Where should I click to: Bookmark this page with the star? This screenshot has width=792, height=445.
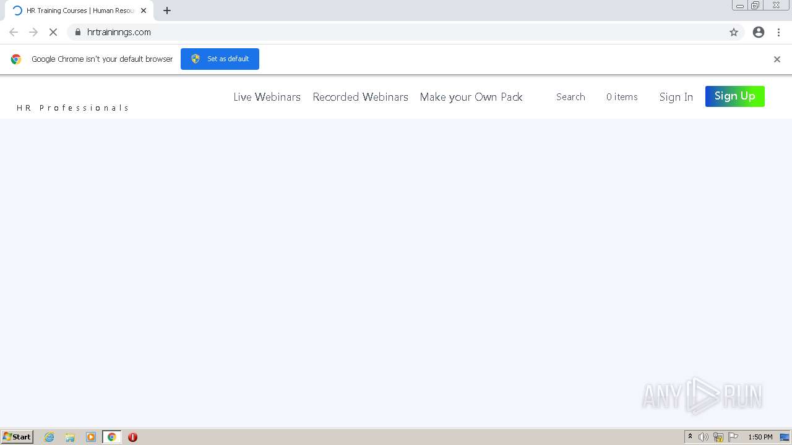[x=734, y=32]
